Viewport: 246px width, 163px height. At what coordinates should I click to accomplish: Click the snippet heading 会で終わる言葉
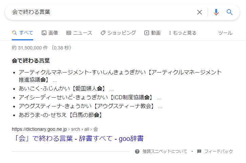click(31, 61)
